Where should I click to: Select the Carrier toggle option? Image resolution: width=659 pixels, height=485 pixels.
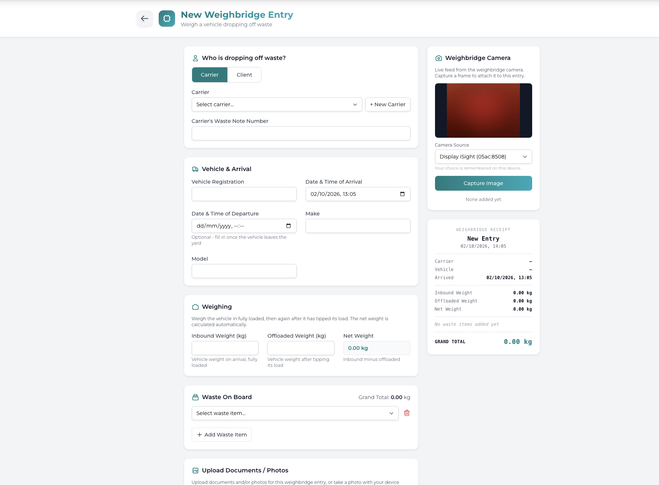[210, 75]
